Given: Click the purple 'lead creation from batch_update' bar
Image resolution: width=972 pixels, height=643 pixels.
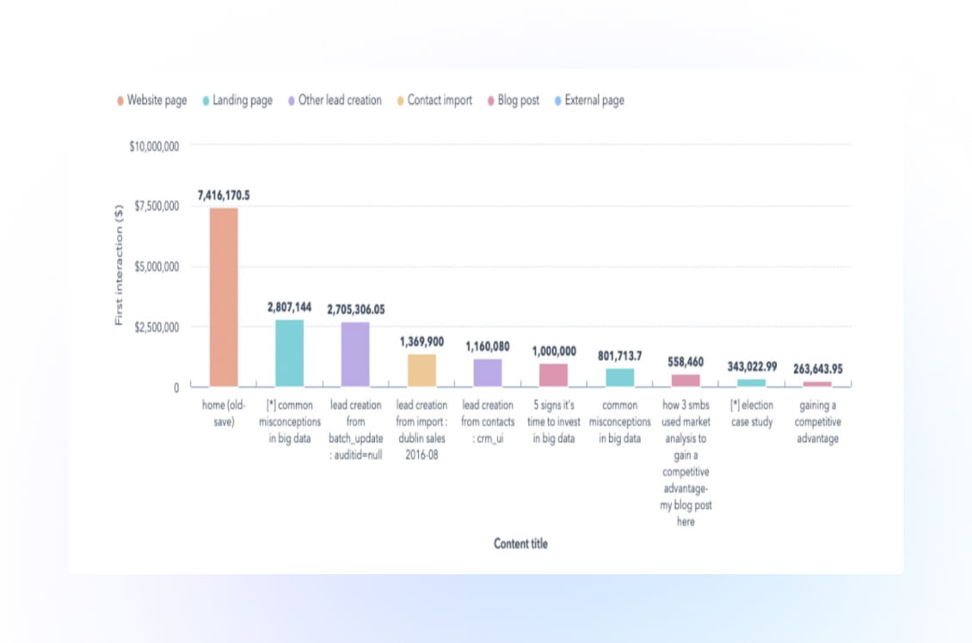Looking at the screenshot, I should [354, 352].
